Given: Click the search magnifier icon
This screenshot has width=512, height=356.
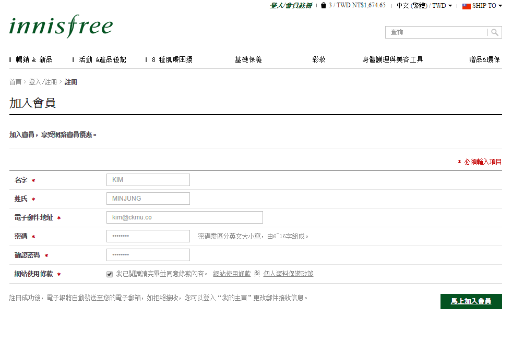Looking at the screenshot, I should 495,32.
